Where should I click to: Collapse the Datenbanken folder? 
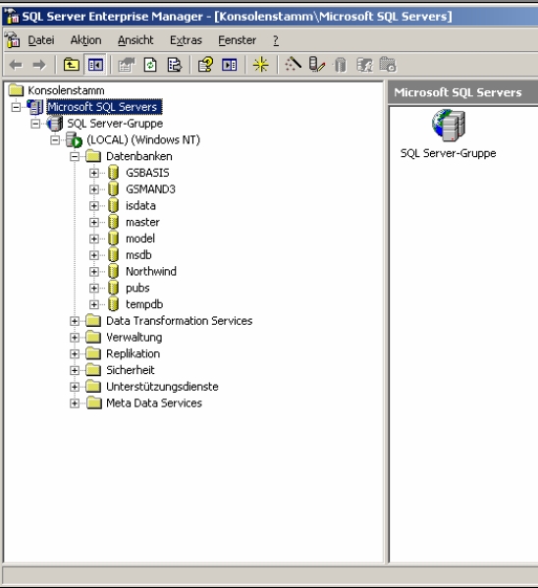pyautogui.click(x=75, y=156)
